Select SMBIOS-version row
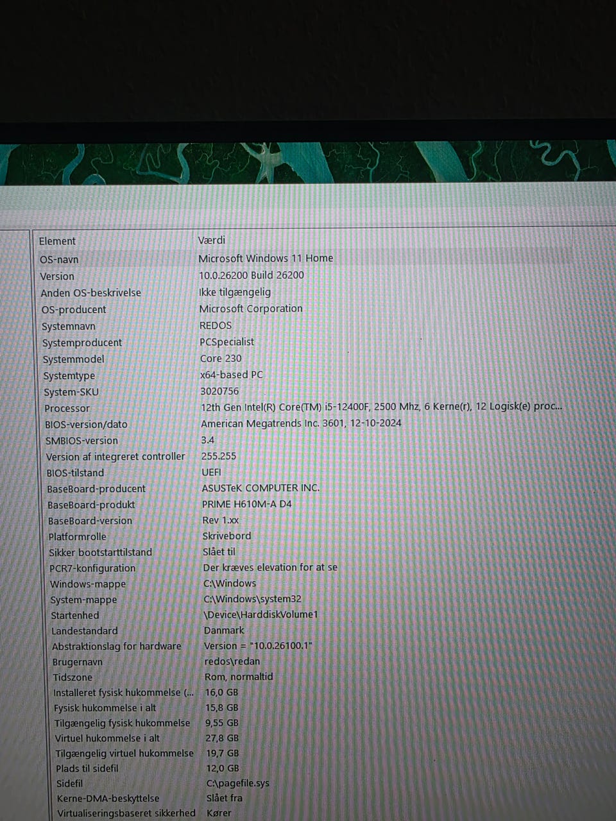616x821 pixels. tap(81, 441)
